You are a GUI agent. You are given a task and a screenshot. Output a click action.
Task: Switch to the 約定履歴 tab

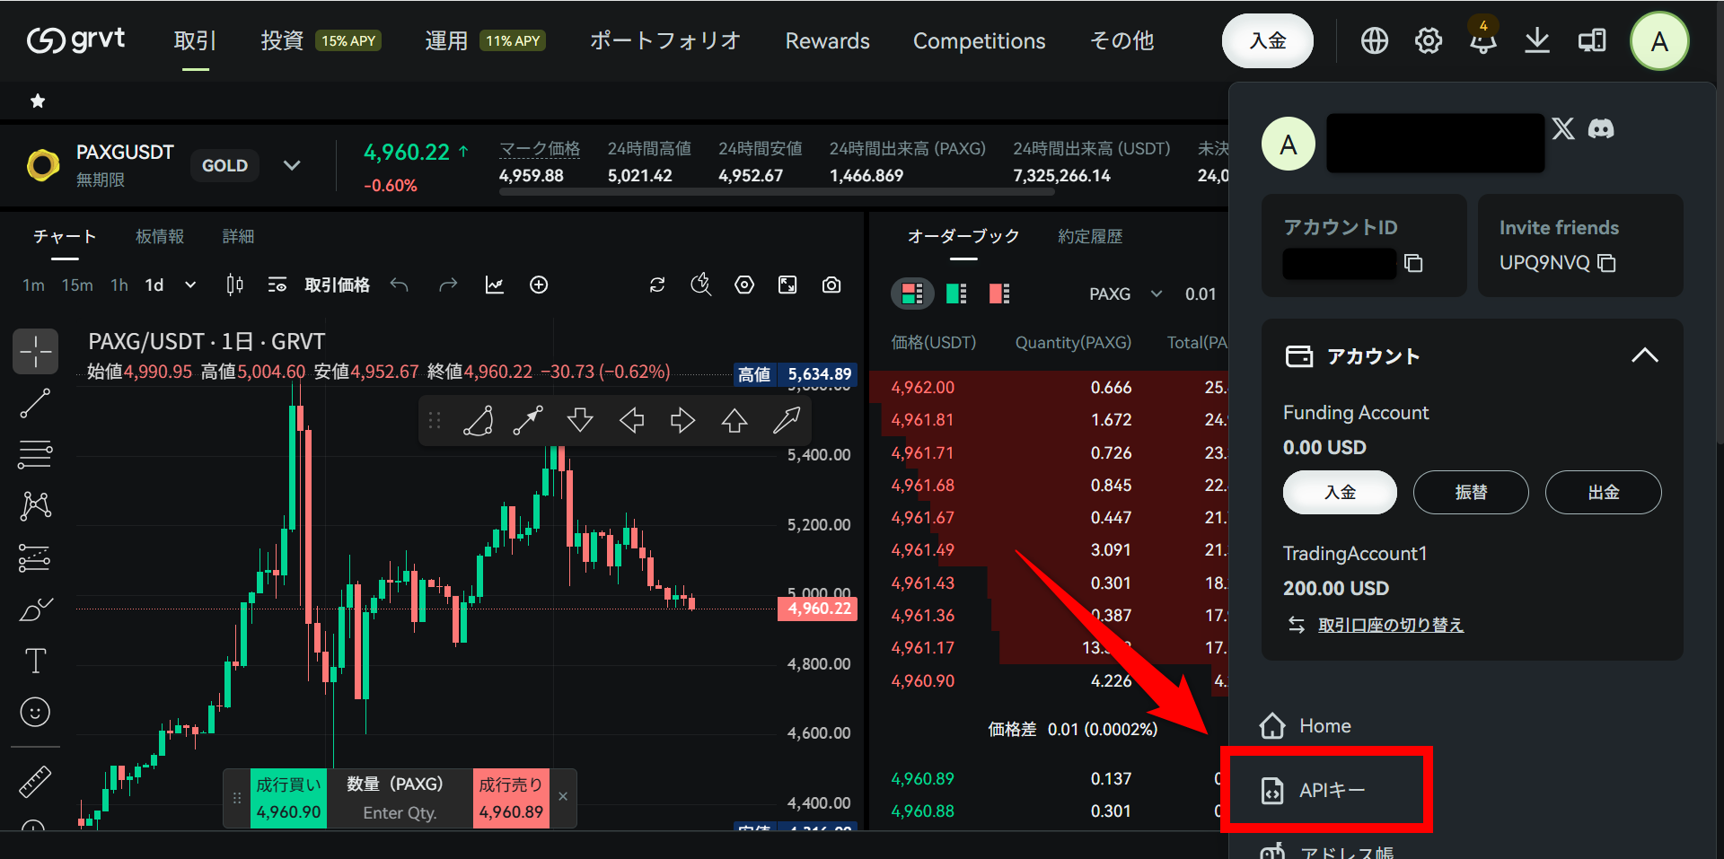[1089, 236]
